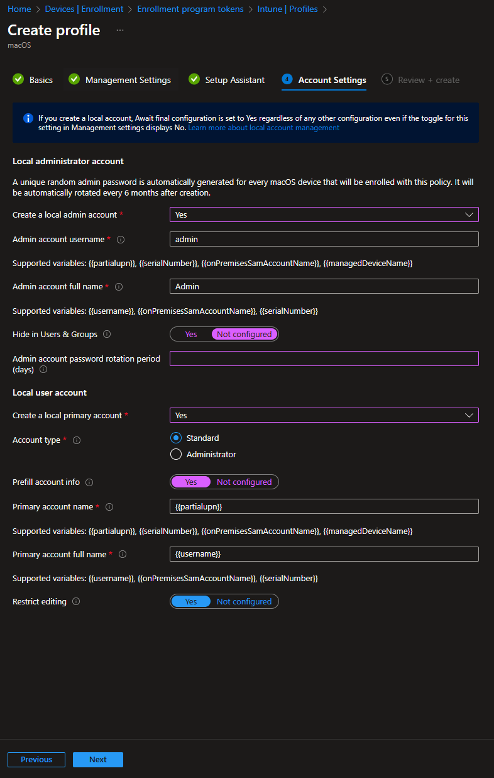Set Hide in Users & Groups to Yes

click(x=191, y=335)
